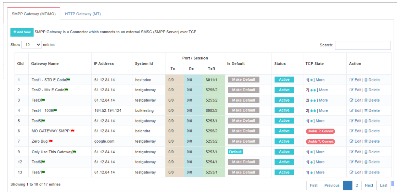Click the Previous pagination button
400x194 pixels.
click(x=332, y=186)
